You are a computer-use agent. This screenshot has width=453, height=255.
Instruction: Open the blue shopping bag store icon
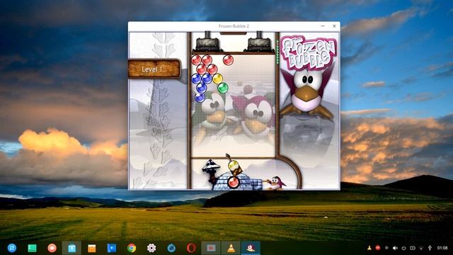click(x=71, y=248)
